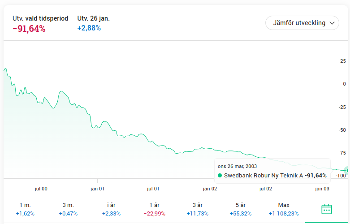Expand the Jämför utveckling dropdown
350x224 pixels.
tap(302, 23)
